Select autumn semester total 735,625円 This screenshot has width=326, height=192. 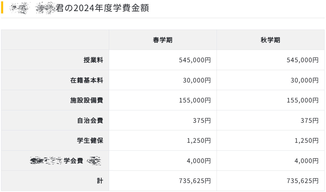pos(302,181)
